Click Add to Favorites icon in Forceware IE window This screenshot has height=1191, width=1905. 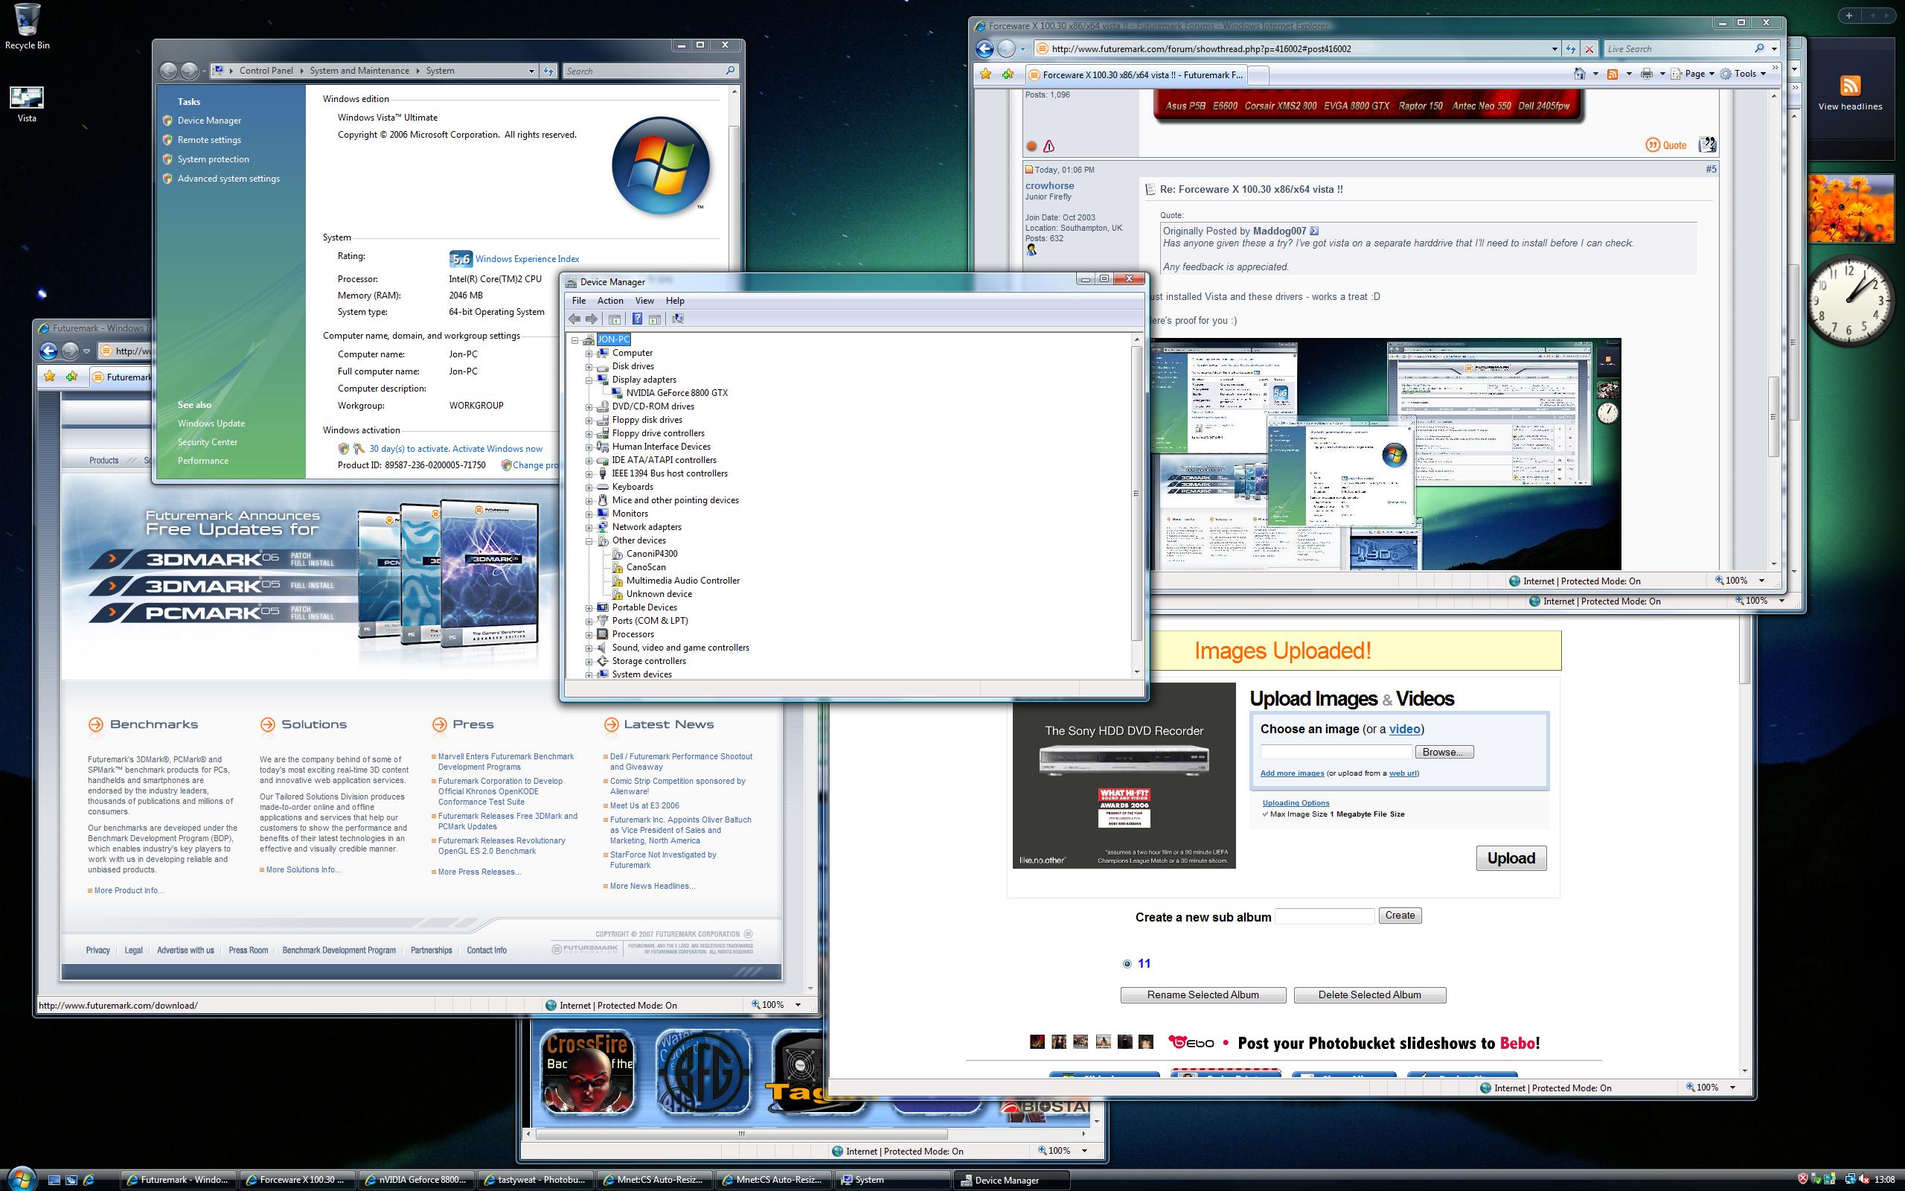pos(1008,74)
